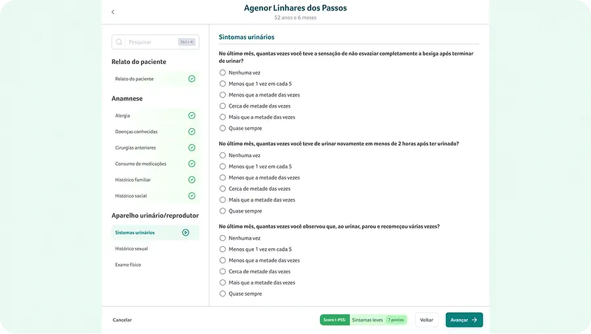
Task: Open the Exame físico section
Action: (x=128, y=265)
